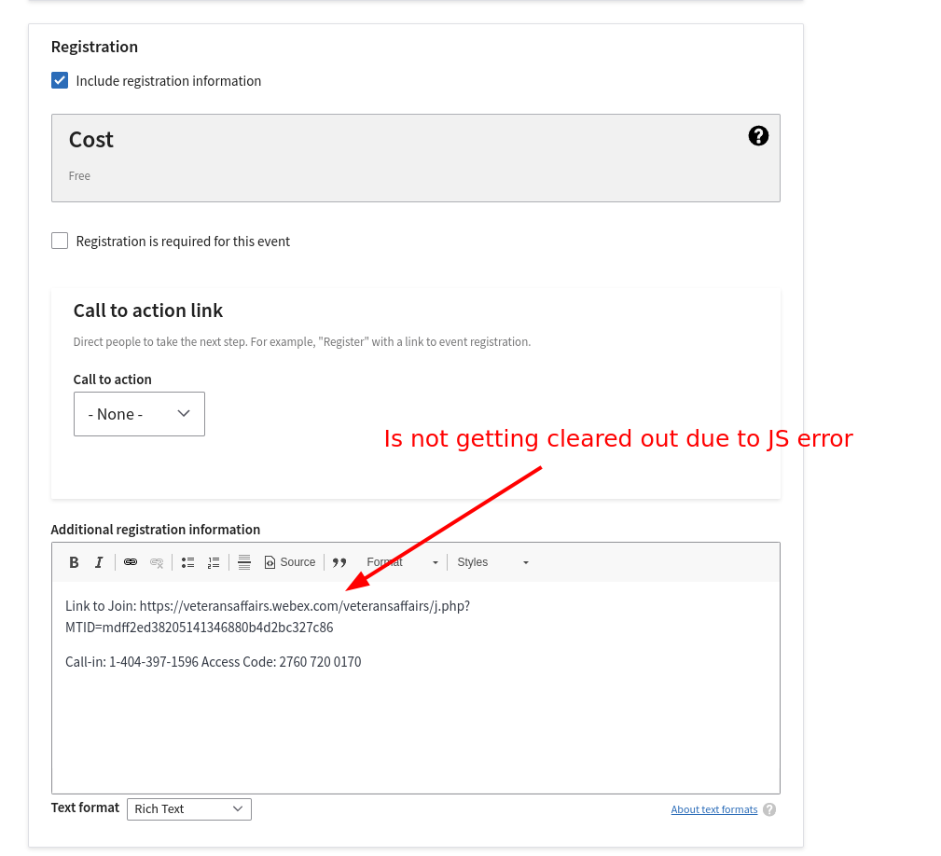Click 'Additional registration information' label

(156, 530)
